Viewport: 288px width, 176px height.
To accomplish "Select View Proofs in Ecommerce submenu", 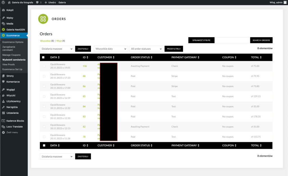I will click(8, 64).
